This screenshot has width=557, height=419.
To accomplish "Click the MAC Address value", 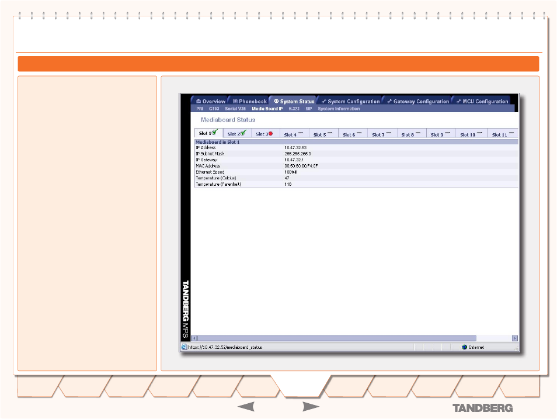I will coord(301,166).
